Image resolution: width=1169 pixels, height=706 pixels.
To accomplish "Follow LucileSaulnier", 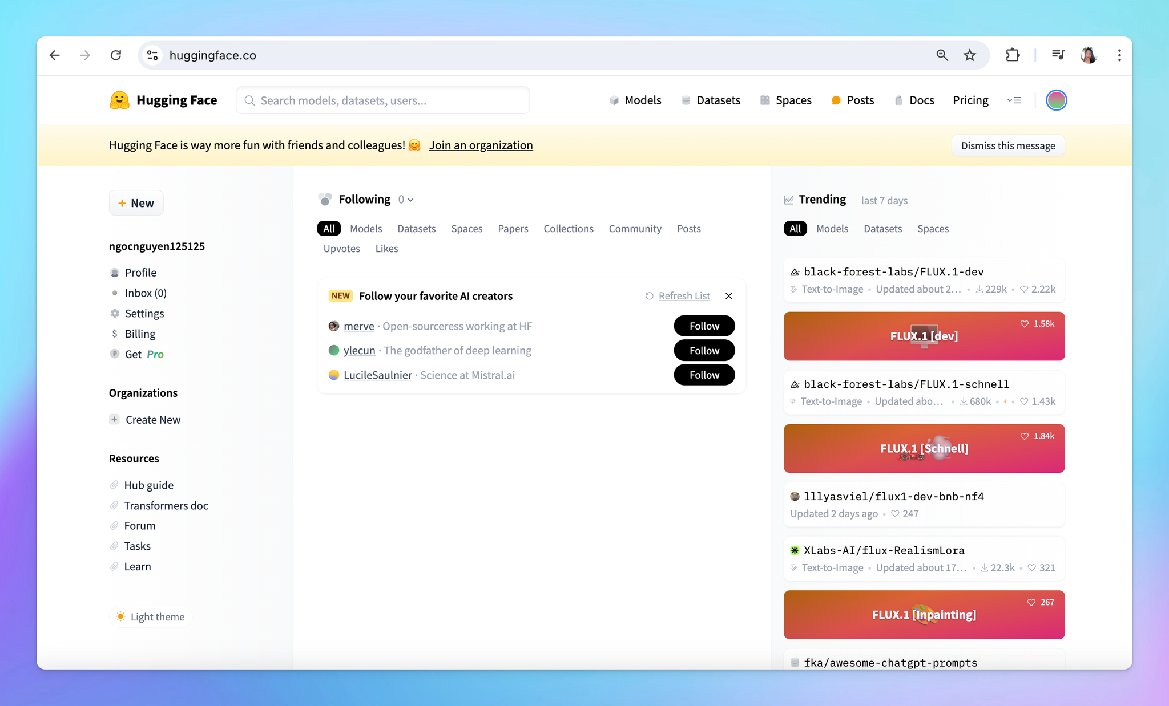I will coord(704,375).
